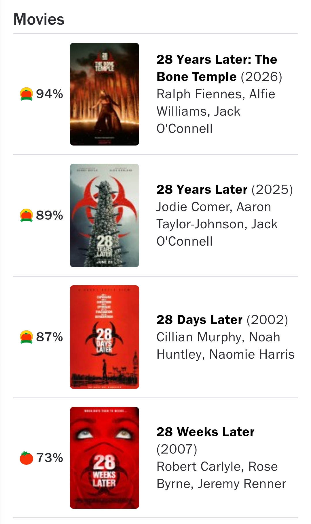Click the Robert Carlyle, Rose Byrne cast text
The width and height of the screenshot is (311, 524).
coord(221,475)
